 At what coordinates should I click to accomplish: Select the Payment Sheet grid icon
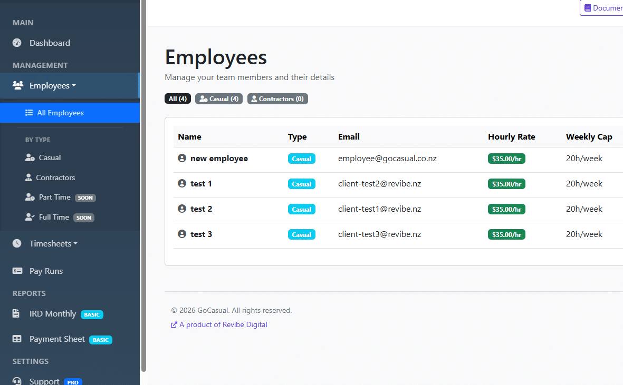[16, 339]
